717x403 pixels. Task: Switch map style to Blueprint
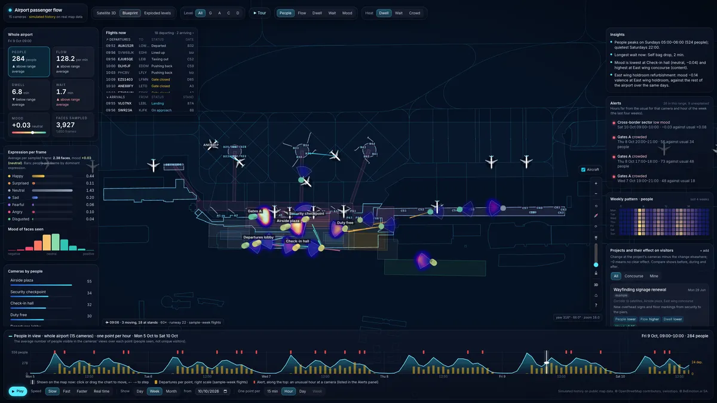pos(130,13)
